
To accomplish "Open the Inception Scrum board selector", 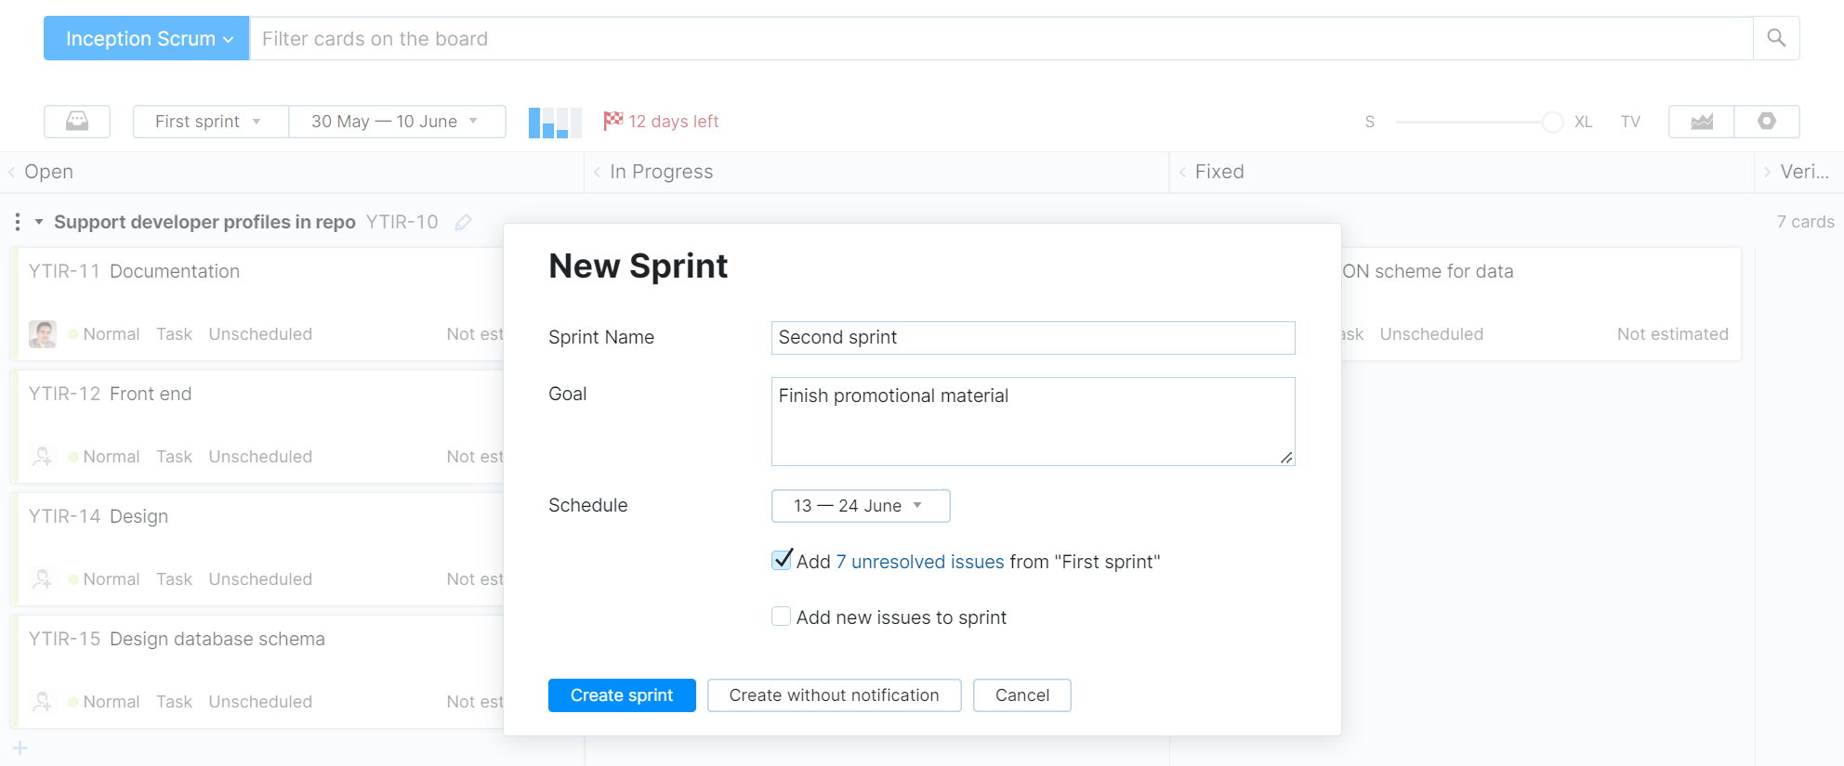I will pyautogui.click(x=145, y=38).
